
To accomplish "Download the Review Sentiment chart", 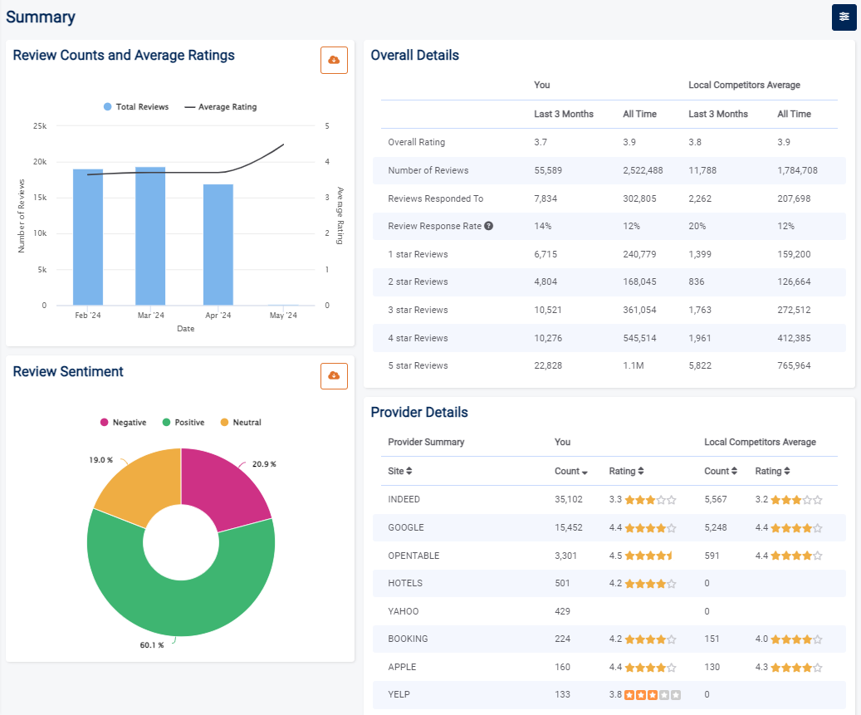I will pyautogui.click(x=334, y=376).
